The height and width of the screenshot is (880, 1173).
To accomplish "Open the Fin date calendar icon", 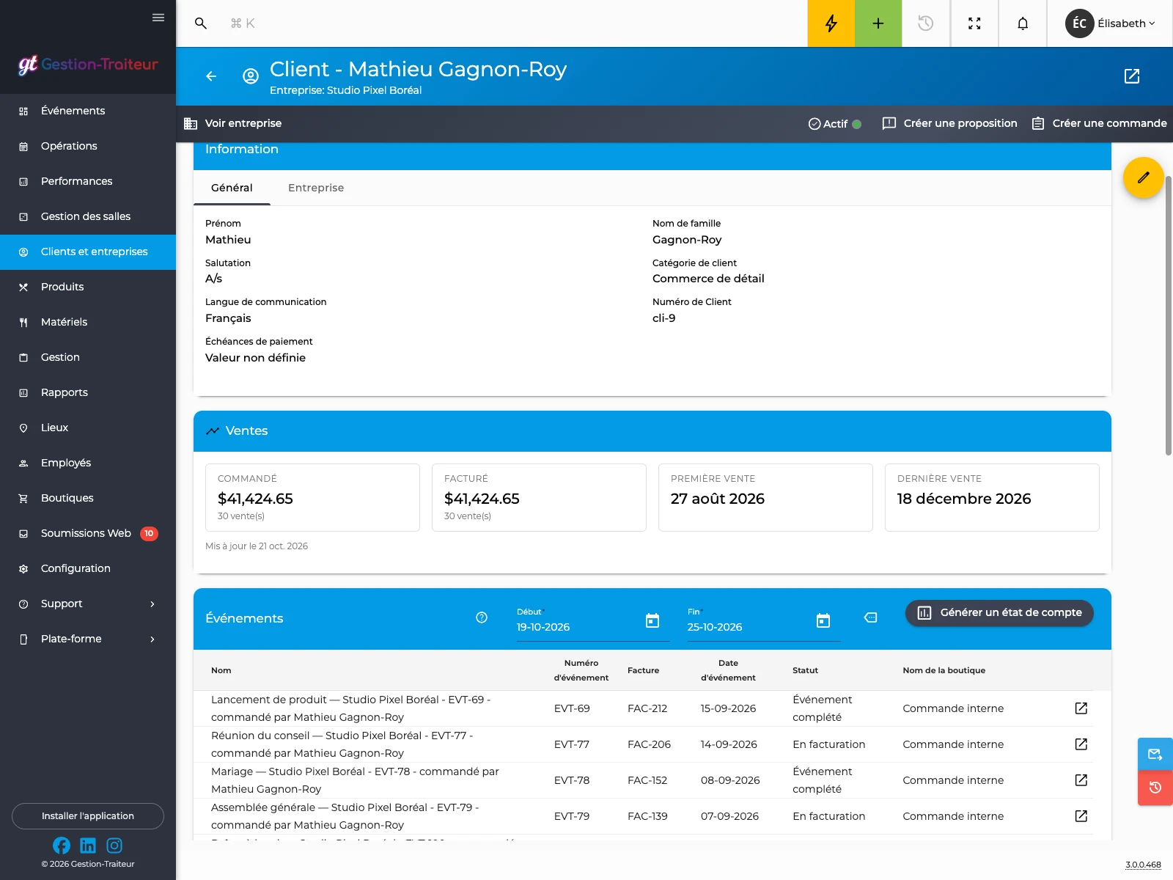I will [823, 621].
